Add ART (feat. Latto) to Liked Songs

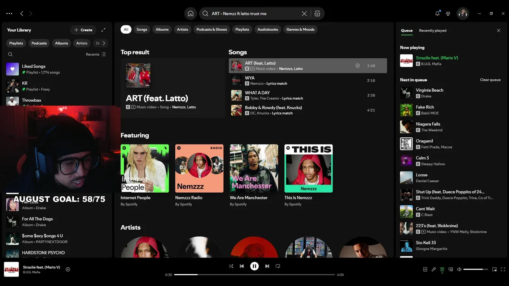click(x=357, y=66)
